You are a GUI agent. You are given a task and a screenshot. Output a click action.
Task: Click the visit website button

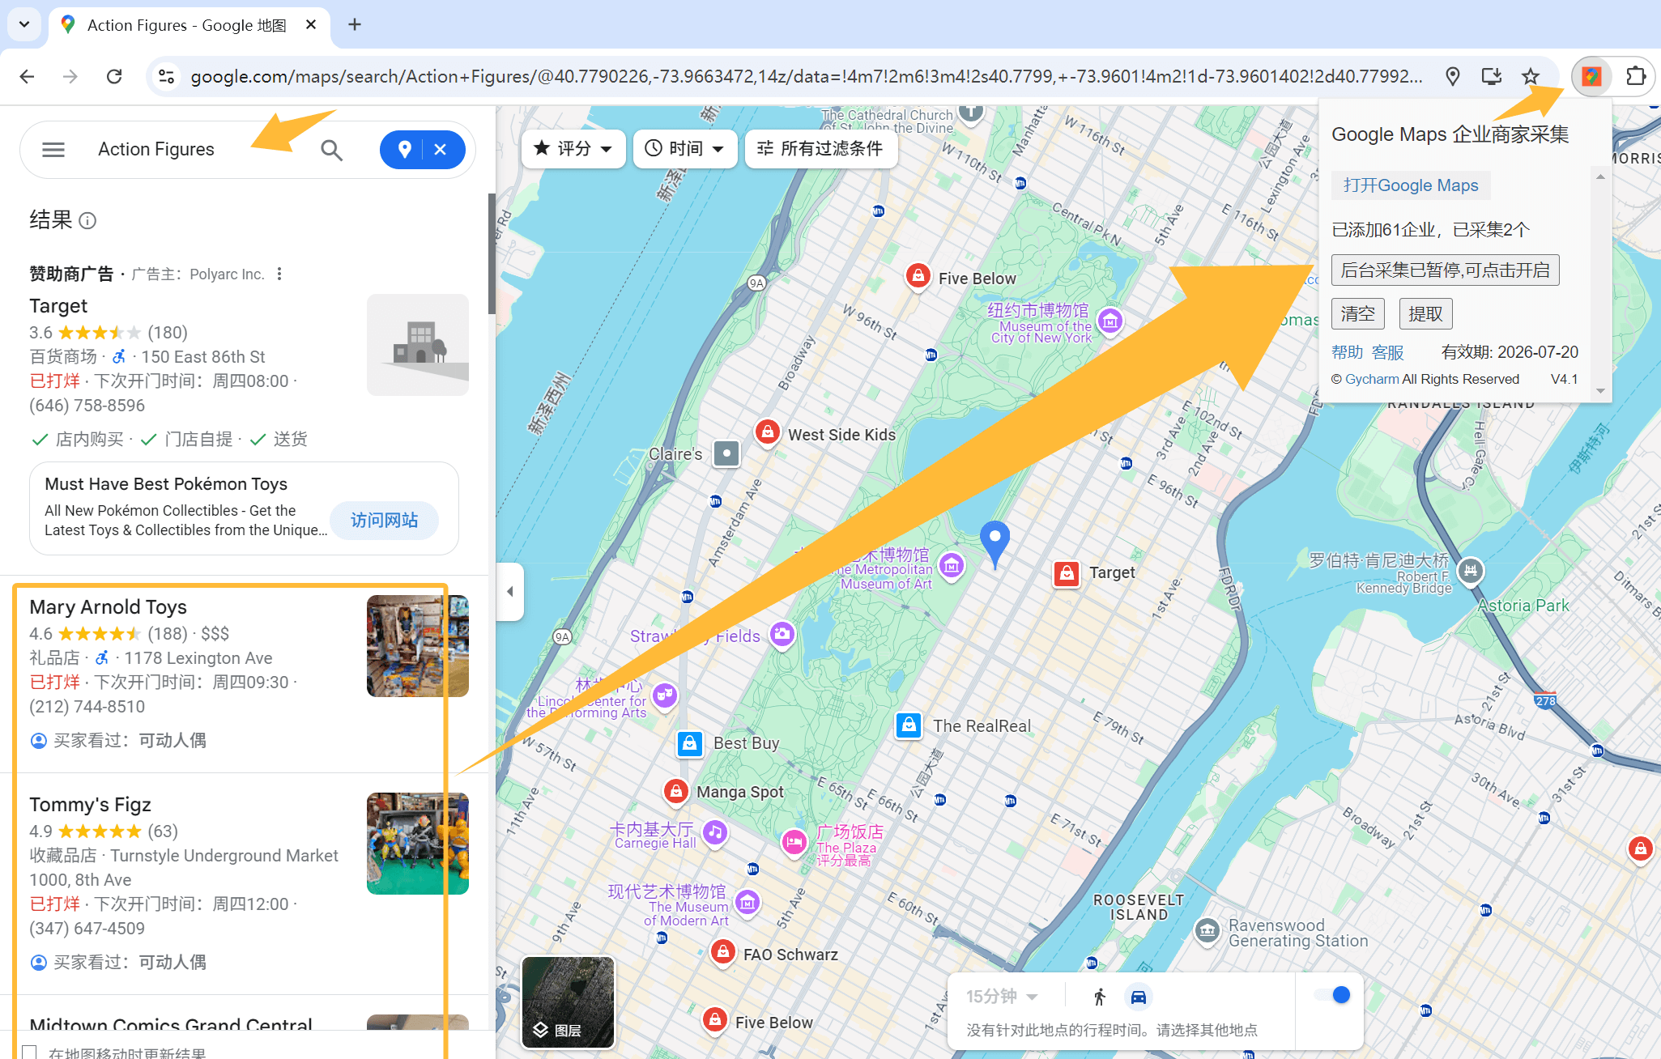(385, 520)
